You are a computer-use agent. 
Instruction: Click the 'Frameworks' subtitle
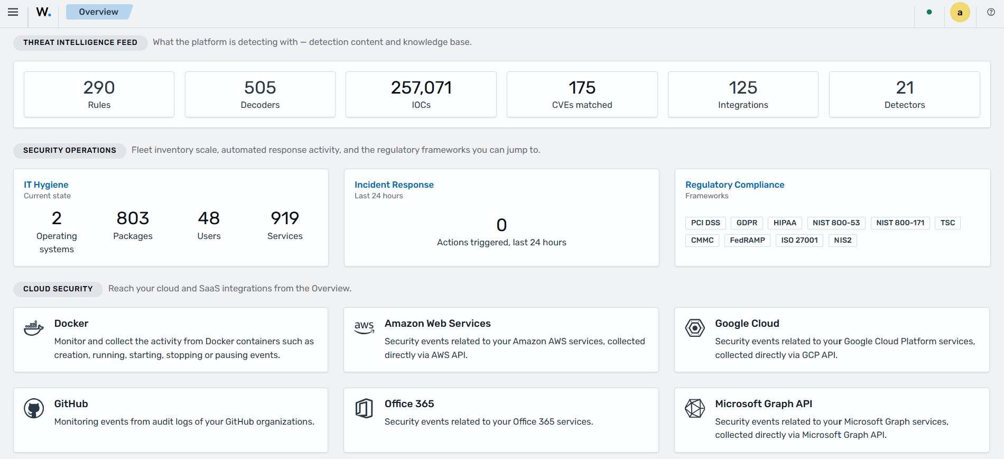pyautogui.click(x=706, y=196)
